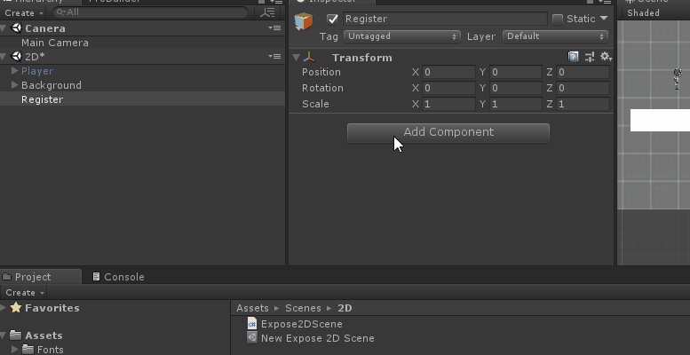This screenshot has width=690, height=355.
Task: Select Main Camera in the Hierarchy
Action: pos(143,43)
